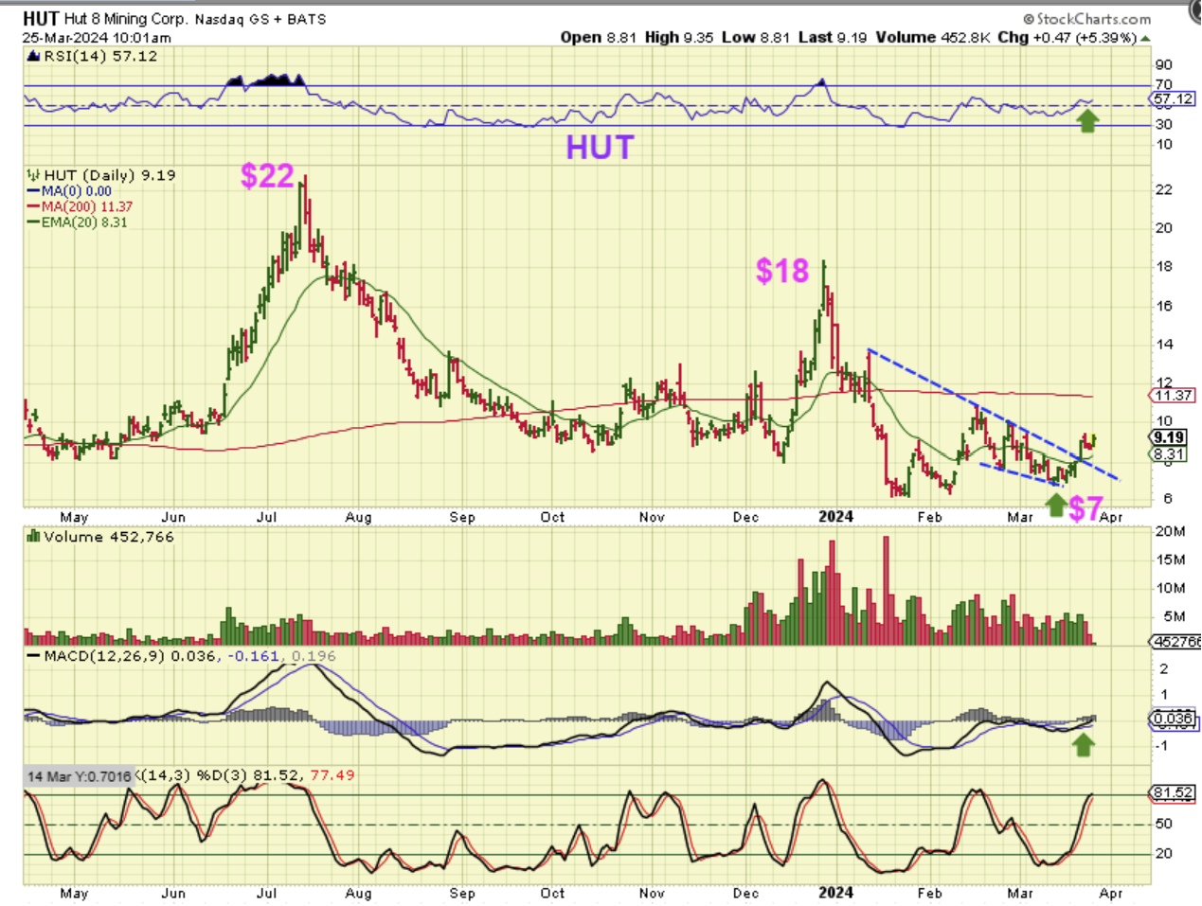Click the 14 Mar Y:0.7016 cursor readout
This screenshot has height=906, width=1202.
[80, 776]
